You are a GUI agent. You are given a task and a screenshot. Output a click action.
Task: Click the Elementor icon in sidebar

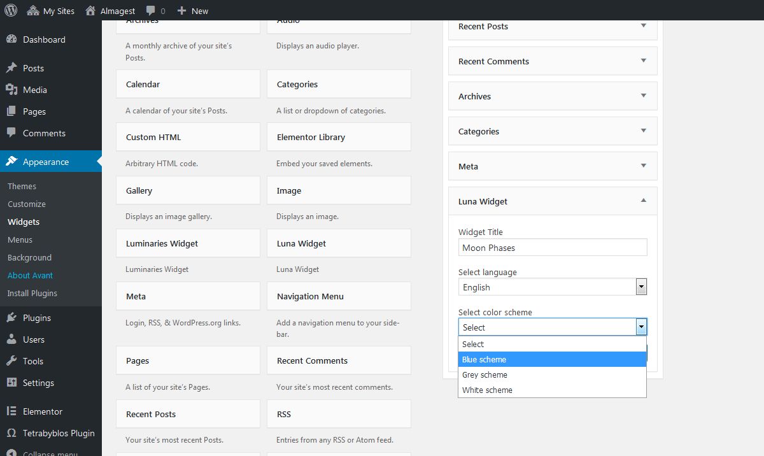coord(11,411)
